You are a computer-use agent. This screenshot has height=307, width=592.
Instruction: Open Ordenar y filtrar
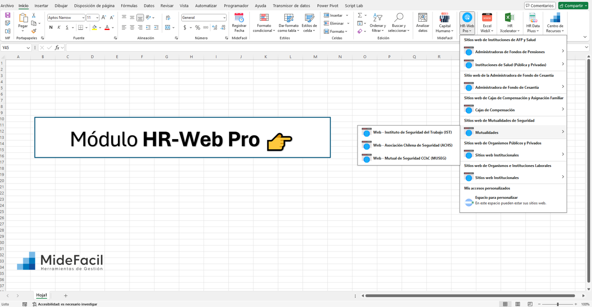pos(377,23)
